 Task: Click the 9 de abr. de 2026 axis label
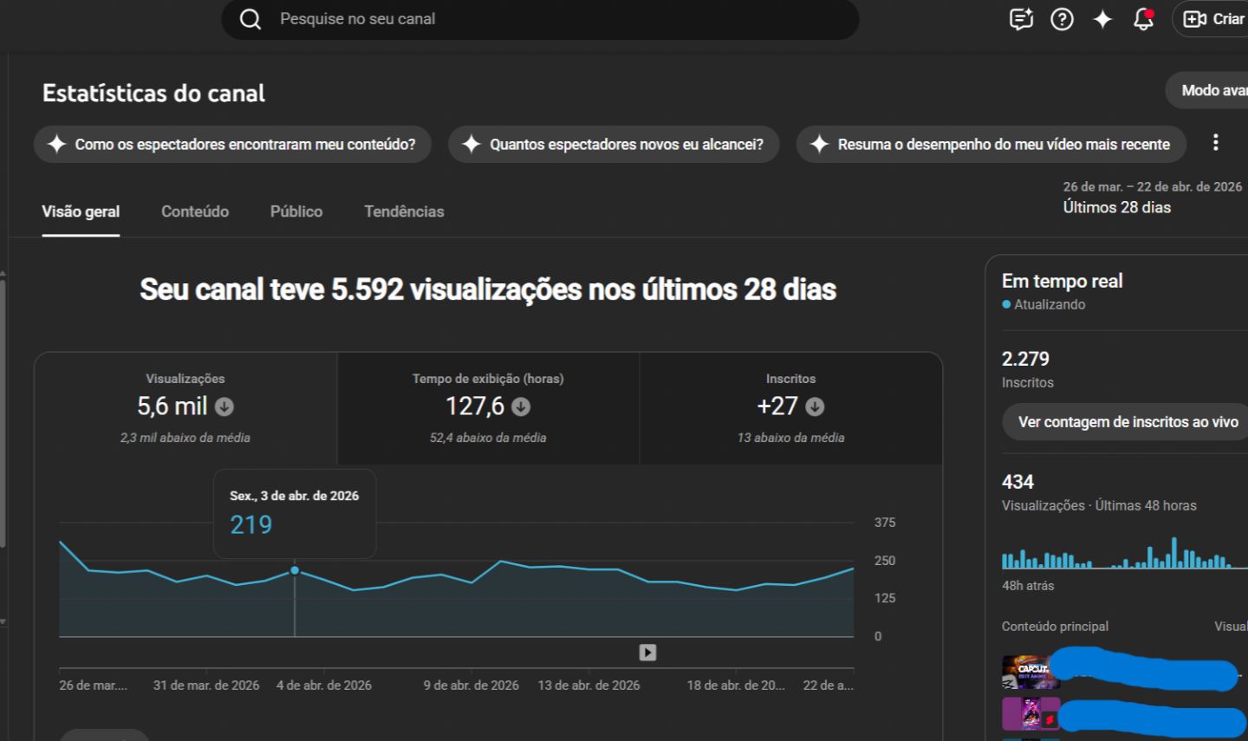[471, 686]
